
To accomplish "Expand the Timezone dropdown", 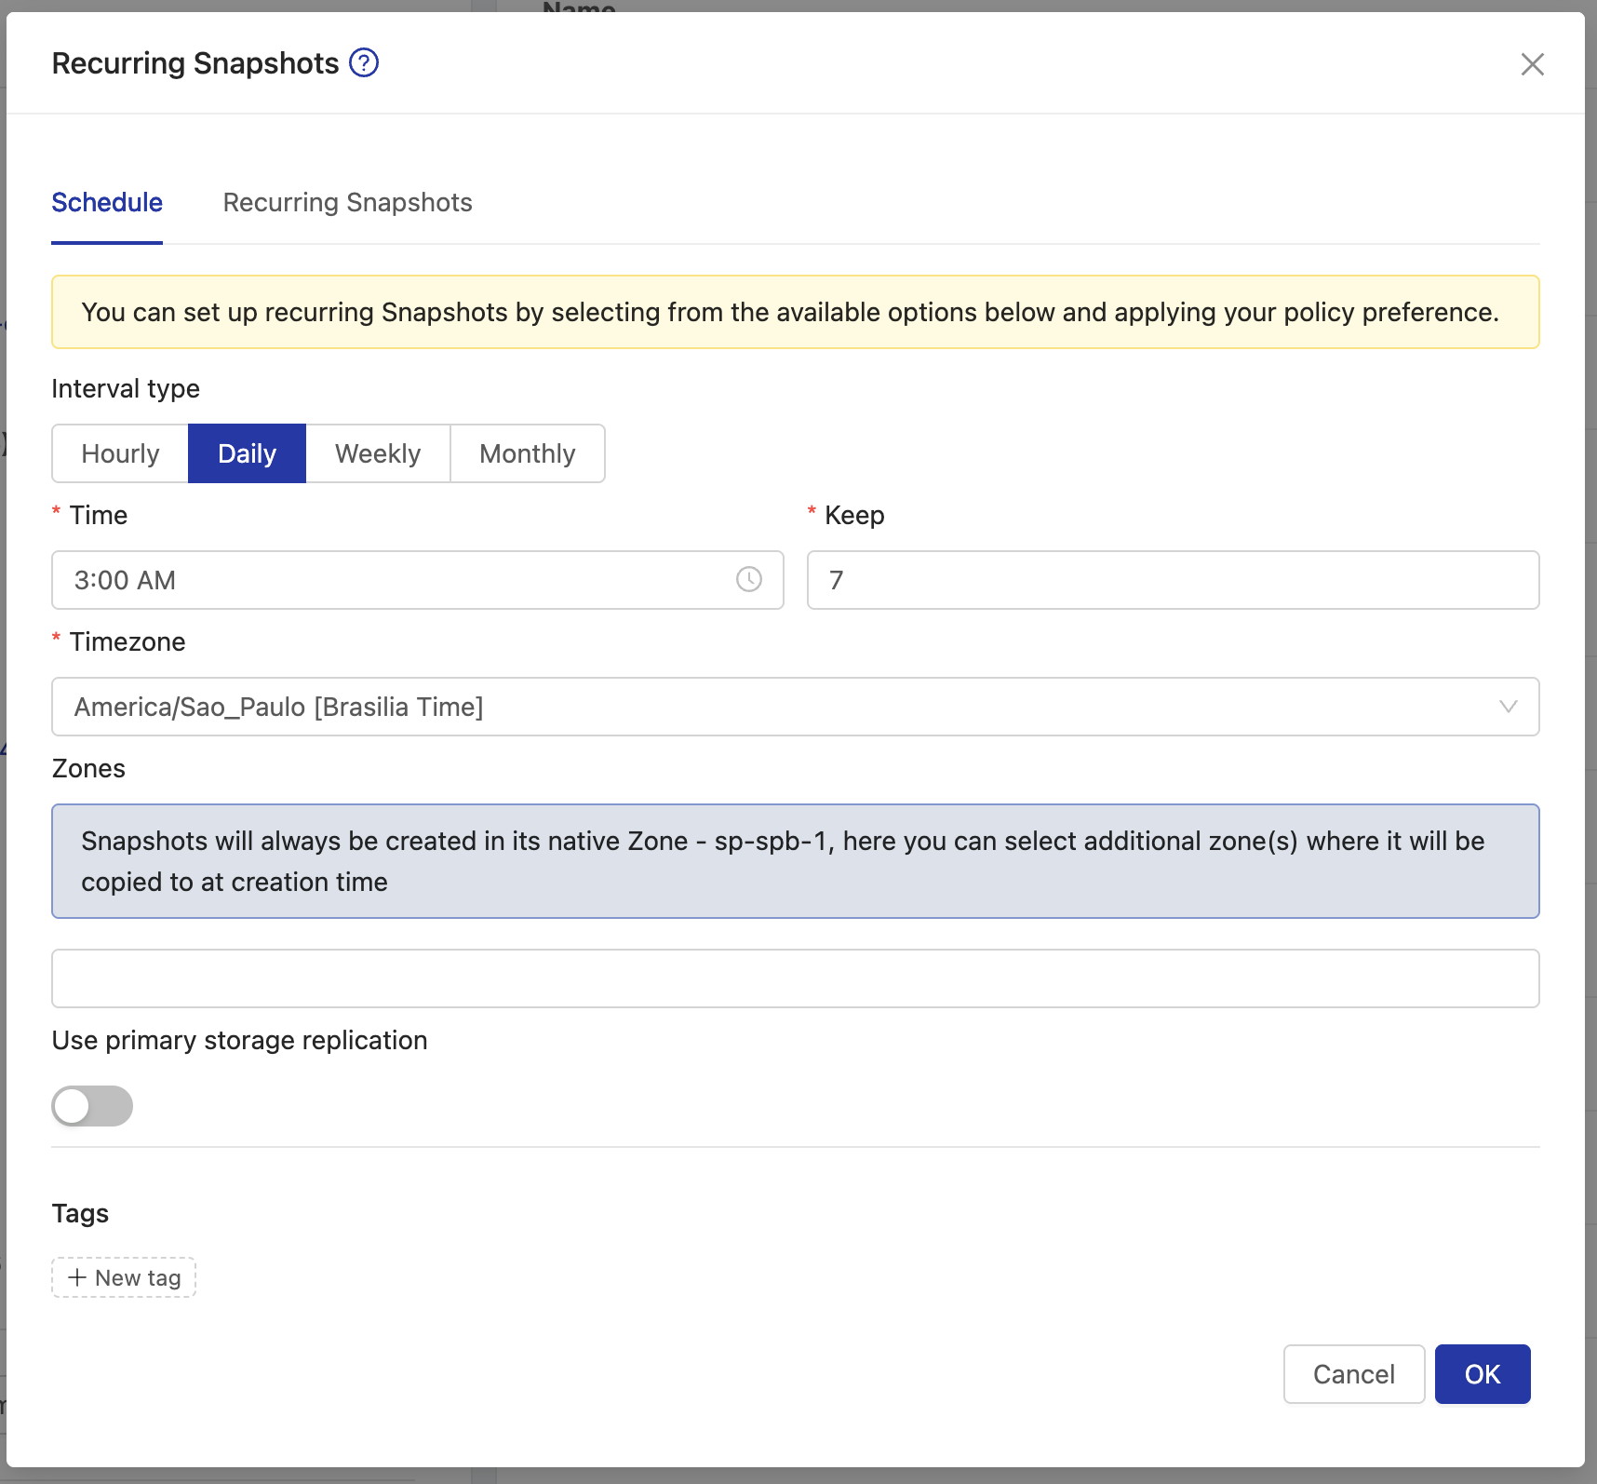I will tap(795, 707).
